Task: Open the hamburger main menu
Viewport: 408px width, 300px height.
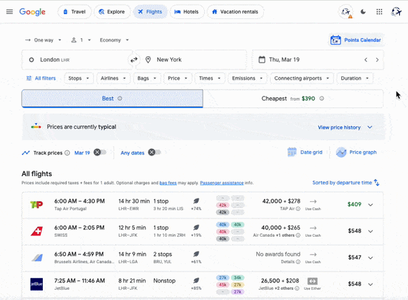Action: tap(10, 12)
